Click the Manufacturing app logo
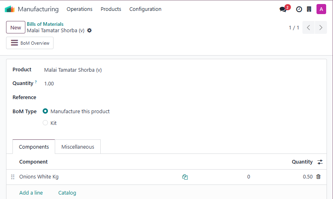 point(10,9)
